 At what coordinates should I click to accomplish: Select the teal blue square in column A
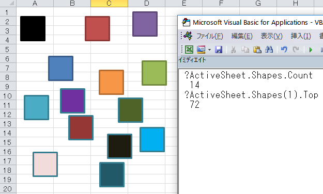[x=37, y=107]
